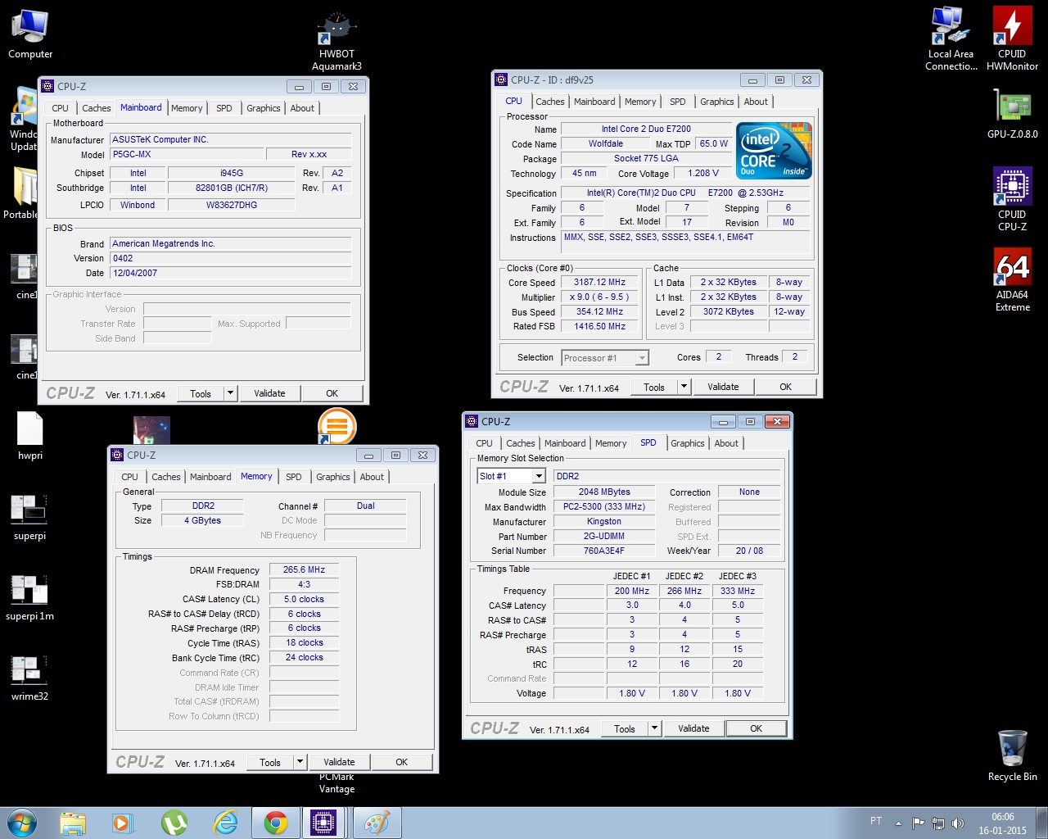This screenshot has width=1048, height=839.
Task: Open Google Chrome taskbar icon
Action: coord(276,823)
